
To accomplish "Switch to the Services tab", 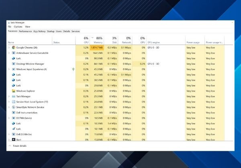I will click(x=76, y=31).
